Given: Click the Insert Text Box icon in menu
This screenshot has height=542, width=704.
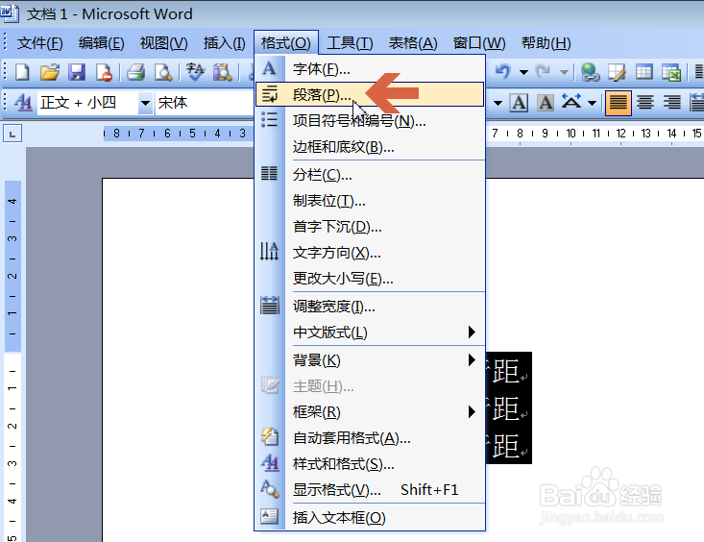Looking at the screenshot, I should tap(269, 516).
